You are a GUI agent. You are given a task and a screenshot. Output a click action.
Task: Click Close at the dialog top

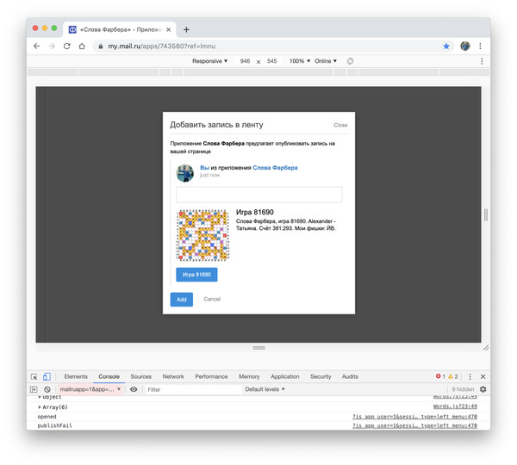click(x=340, y=125)
